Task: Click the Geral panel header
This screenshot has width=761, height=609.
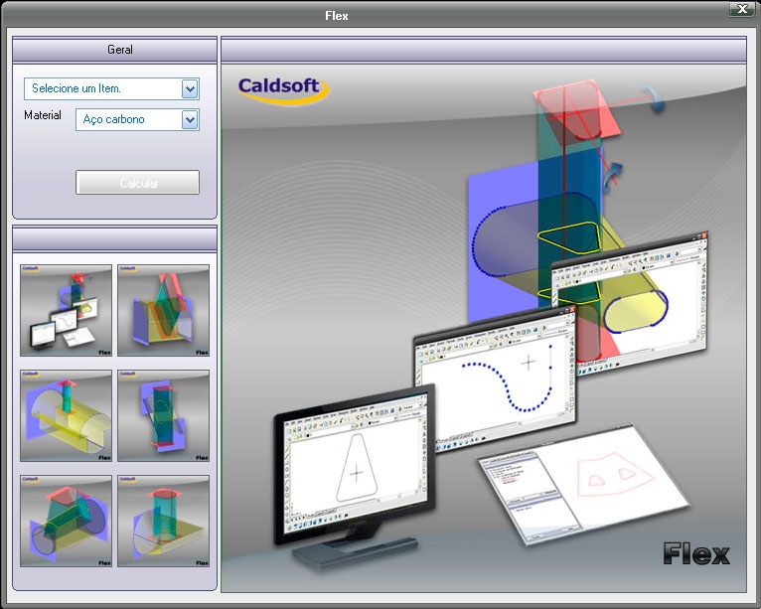Action: (114, 50)
